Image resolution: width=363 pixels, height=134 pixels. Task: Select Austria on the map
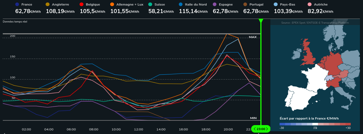pos(344,74)
